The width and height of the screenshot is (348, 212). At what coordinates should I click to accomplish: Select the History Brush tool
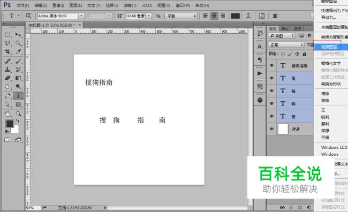pyautogui.click(x=18, y=70)
